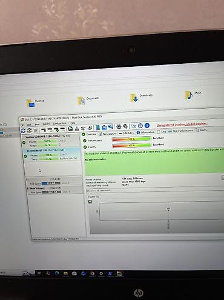Switch to the Temperature tab
Image resolution: width=224 pixels, height=300 pixels.
point(108,134)
